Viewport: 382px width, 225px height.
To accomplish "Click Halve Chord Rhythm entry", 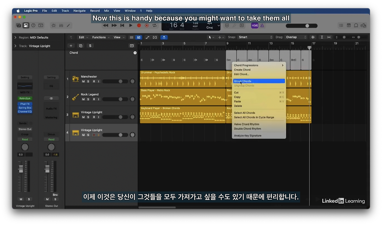I will click(259, 124).
